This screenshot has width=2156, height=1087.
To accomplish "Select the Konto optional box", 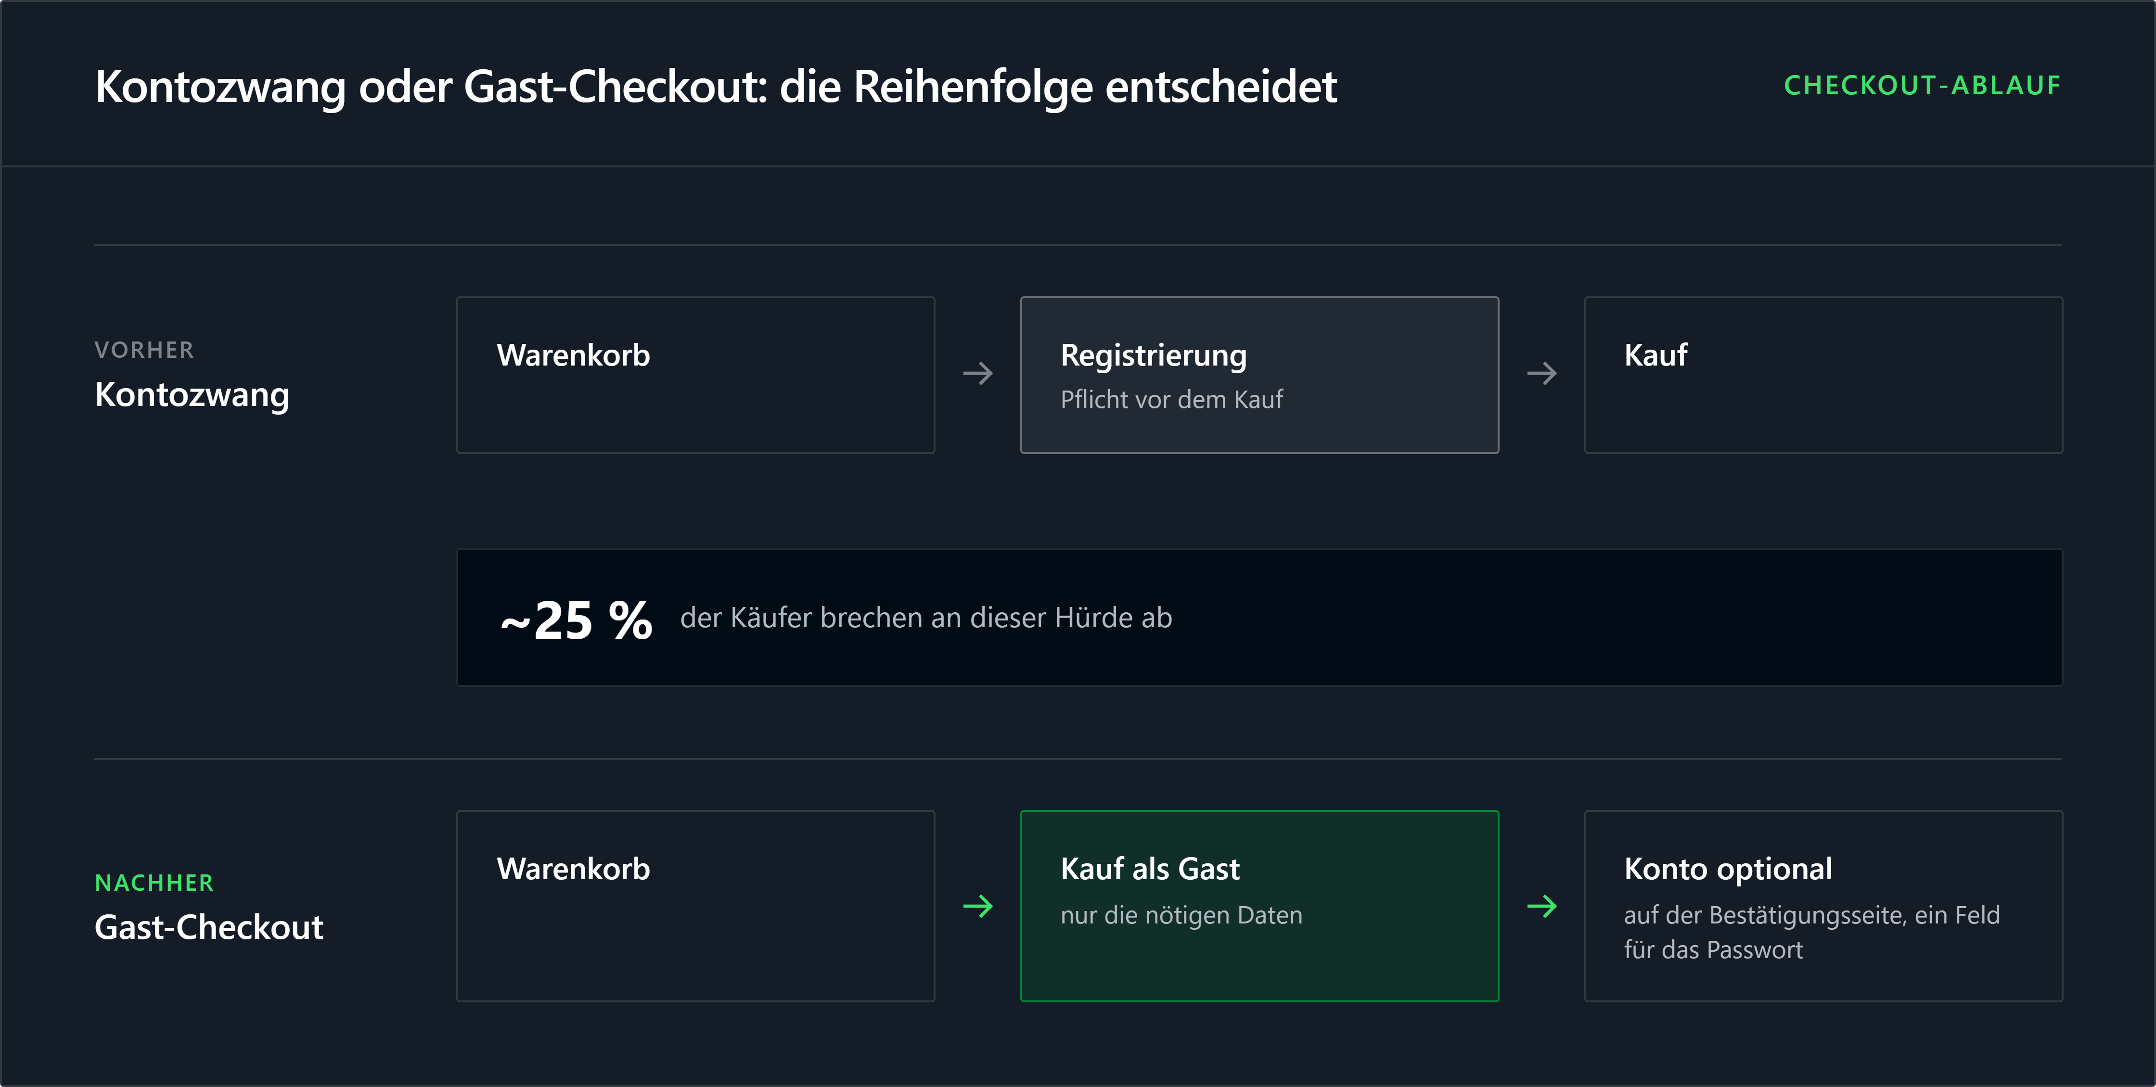I will [1823, 906].
